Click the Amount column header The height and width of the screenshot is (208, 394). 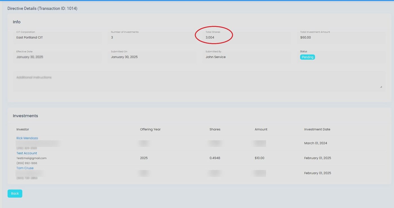point(261,129)
